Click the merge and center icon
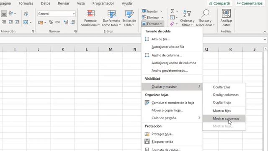The image size is (268, 151). [26, 22]
